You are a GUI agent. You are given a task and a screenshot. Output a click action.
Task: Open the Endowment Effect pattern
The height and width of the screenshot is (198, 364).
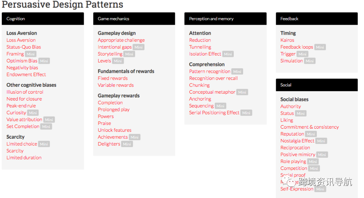click(x=26, y=75)
